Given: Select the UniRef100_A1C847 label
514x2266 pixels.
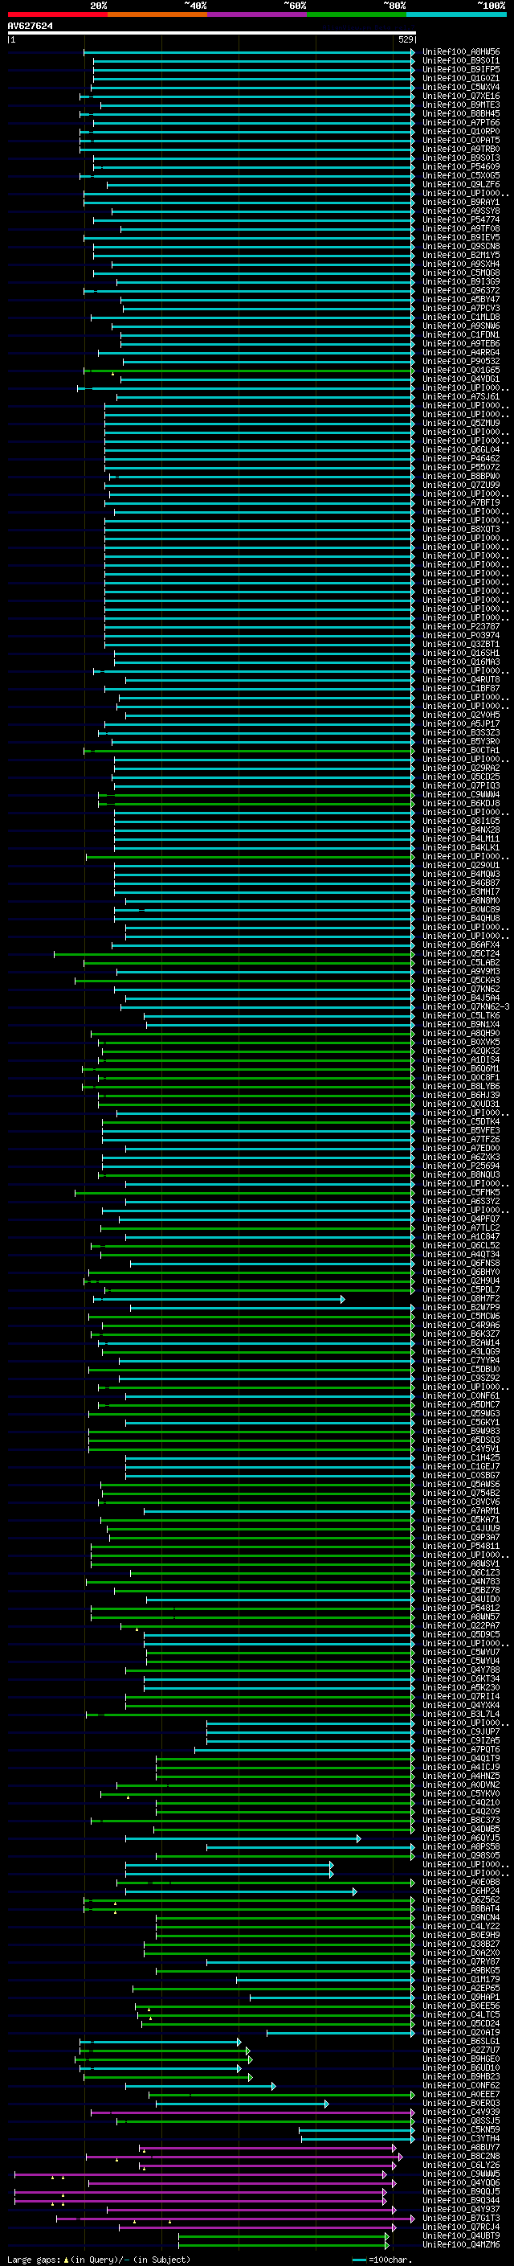Looking at the screenshot, I should click(461, 1237).
